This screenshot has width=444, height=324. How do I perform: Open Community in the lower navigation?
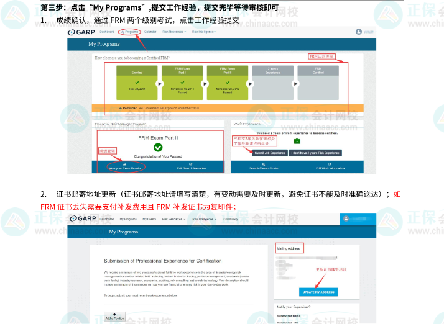click(x=231, y=219)
